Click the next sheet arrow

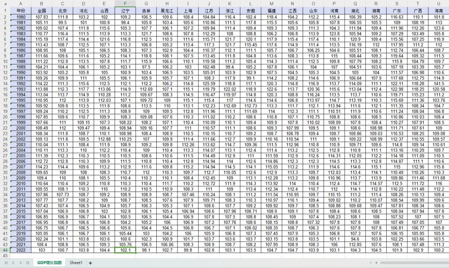[20, 263]
